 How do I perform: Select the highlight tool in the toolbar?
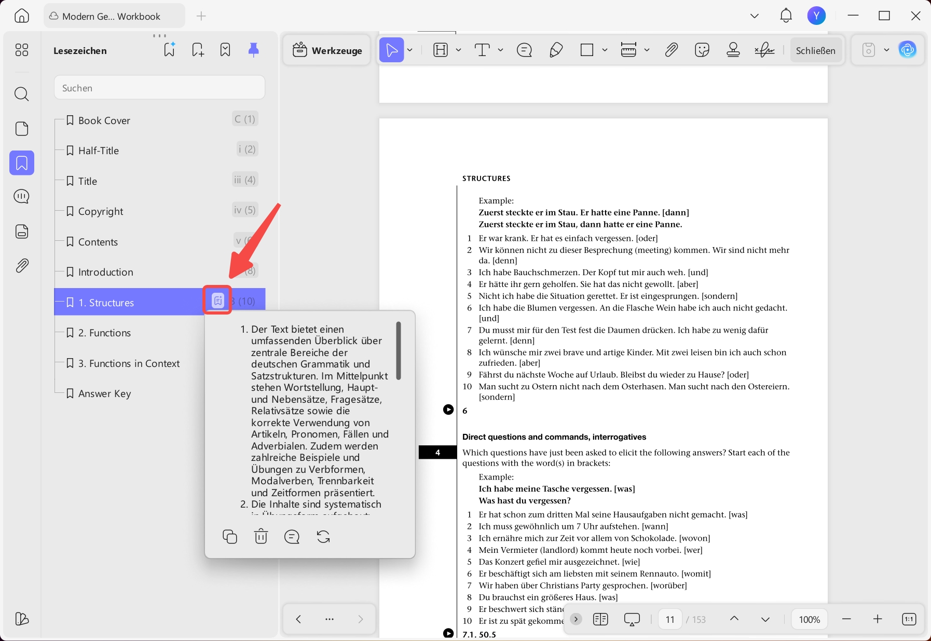coord(440,50)
